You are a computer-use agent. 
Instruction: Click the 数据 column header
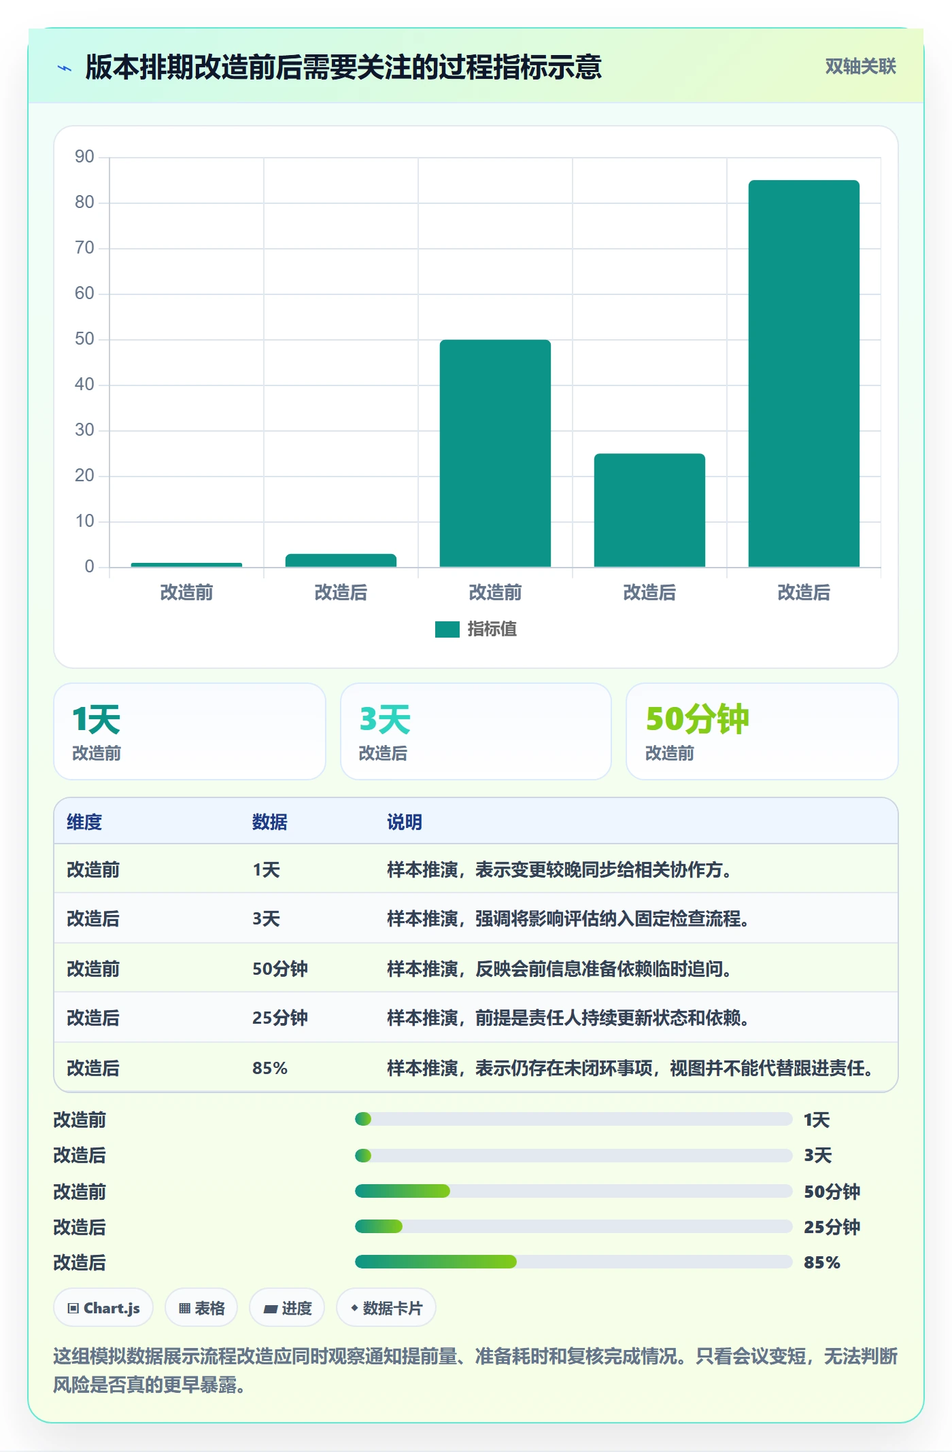coord(270,822)
